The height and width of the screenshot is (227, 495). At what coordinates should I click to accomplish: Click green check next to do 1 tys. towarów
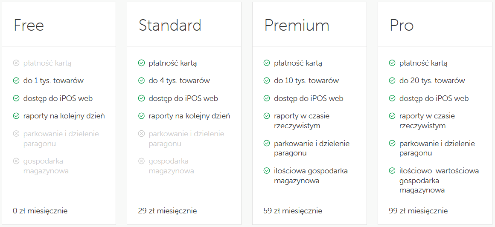point(16,81)
